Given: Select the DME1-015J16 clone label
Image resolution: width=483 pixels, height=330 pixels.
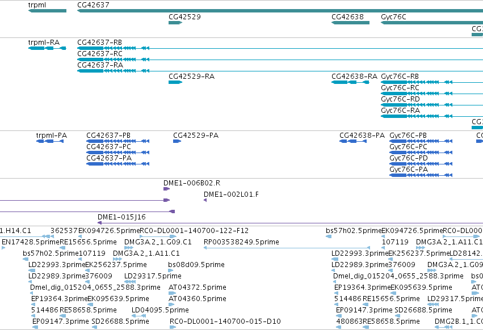Looking at the screenshot, I should tap(121, 217).
